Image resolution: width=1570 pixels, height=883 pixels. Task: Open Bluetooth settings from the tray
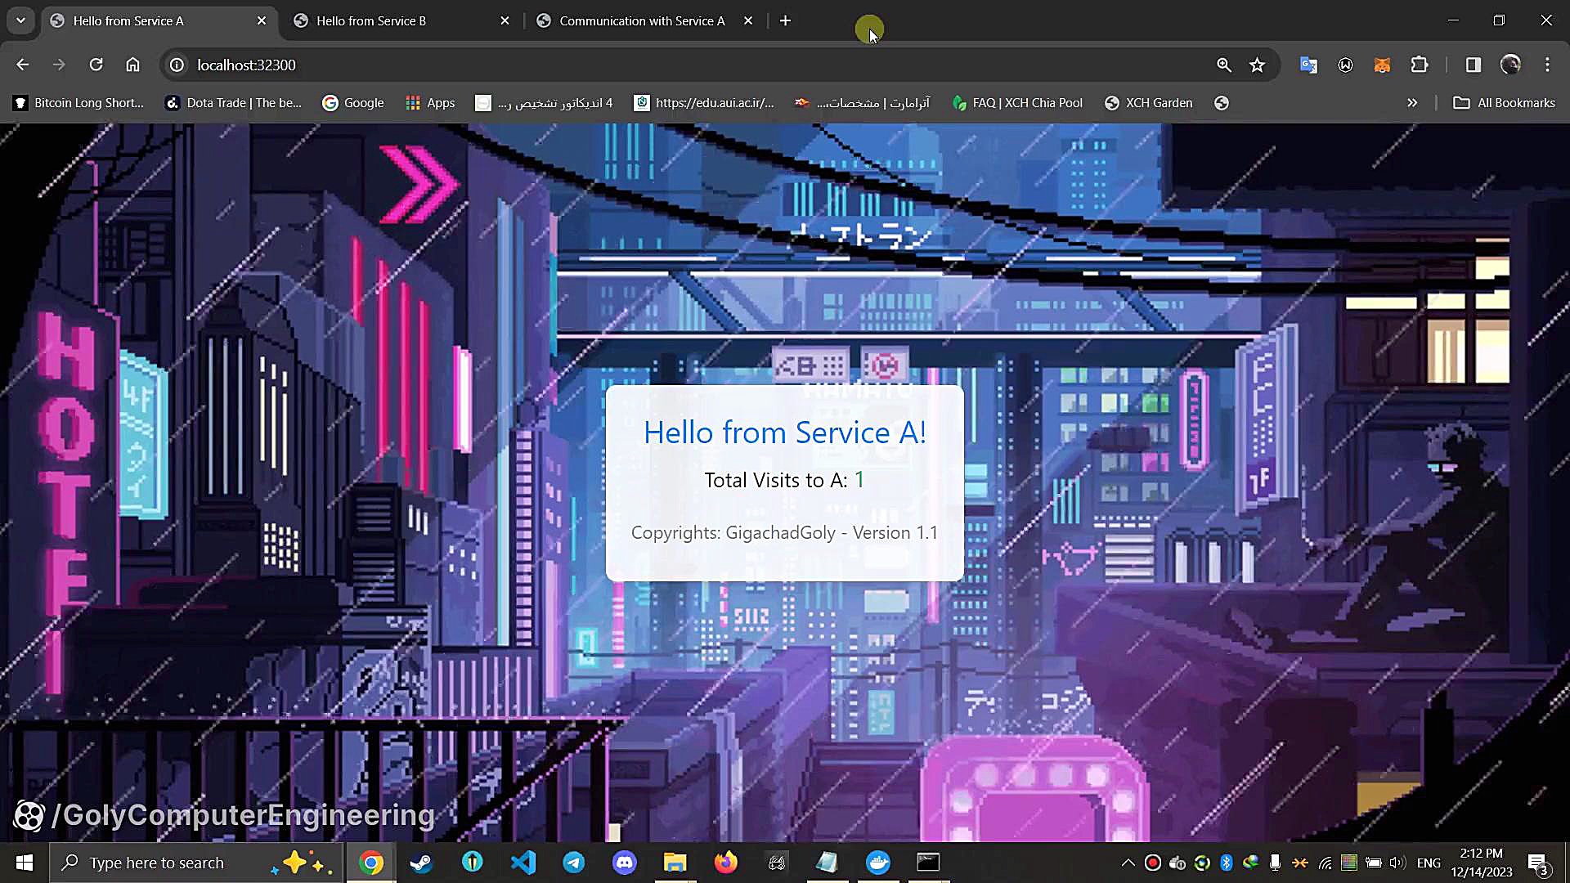(x=1226, y=863)
